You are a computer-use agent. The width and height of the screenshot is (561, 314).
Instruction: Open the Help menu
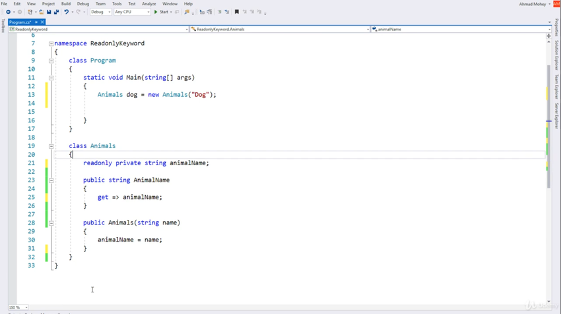tap(188, 3)
